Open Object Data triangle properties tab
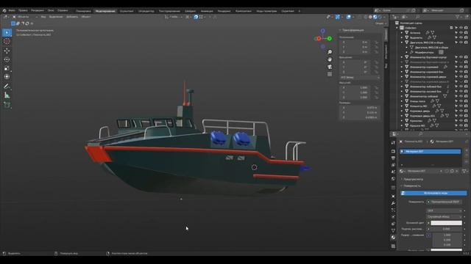This screenshot has width=471, height=264. click(x=393, y=230)
